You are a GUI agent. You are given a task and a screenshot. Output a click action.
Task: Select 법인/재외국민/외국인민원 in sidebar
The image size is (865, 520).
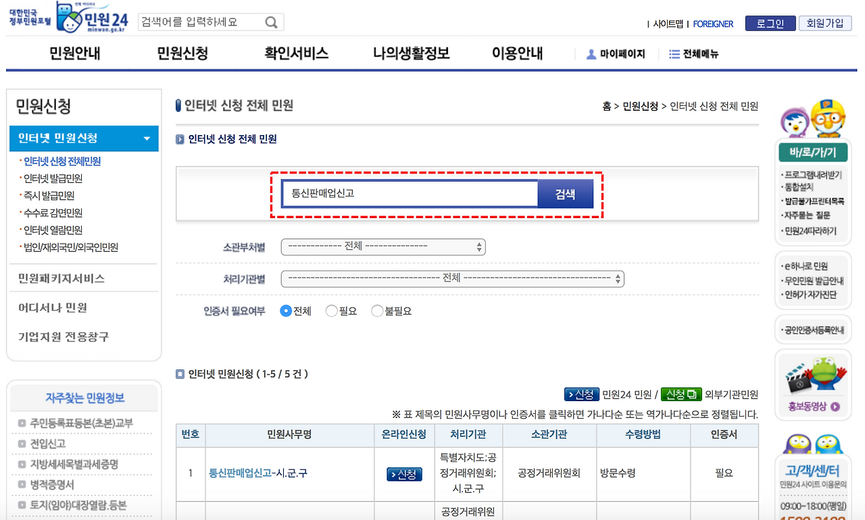coord(71,248)
